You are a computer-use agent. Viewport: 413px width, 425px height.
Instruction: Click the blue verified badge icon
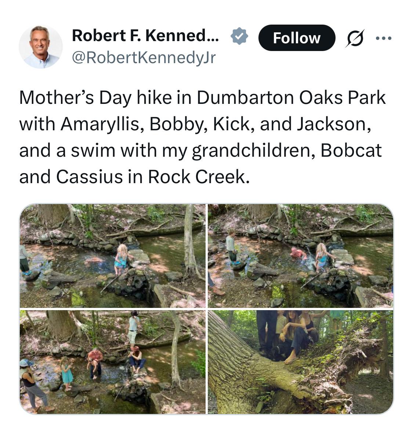tap(239, 36)
